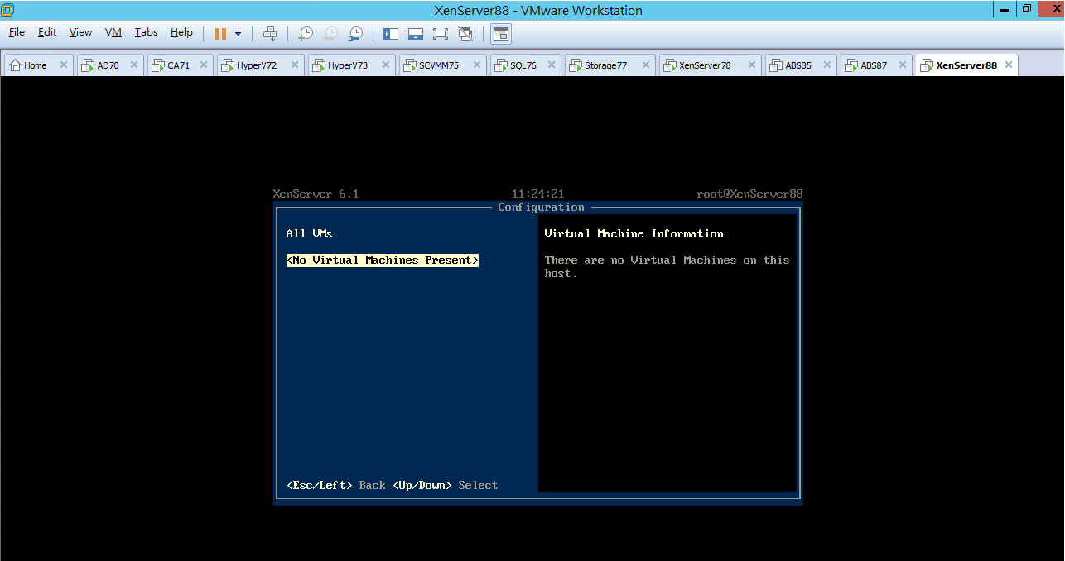The width and height of the screenshot is (1065, 561).
Task: Open the Help menu
Action: click(x=181, y=32)
